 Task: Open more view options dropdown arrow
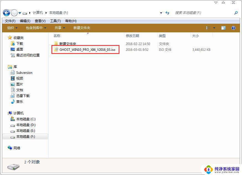tap(214, 28)
